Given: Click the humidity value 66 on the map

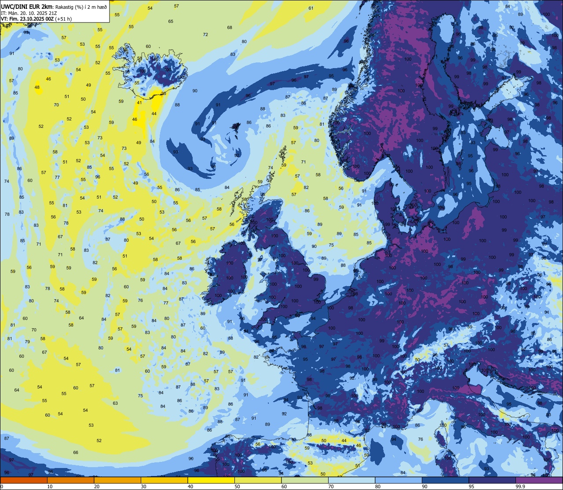Looking at the screenshot, I should pyautogui.click(x=76, y=453).
